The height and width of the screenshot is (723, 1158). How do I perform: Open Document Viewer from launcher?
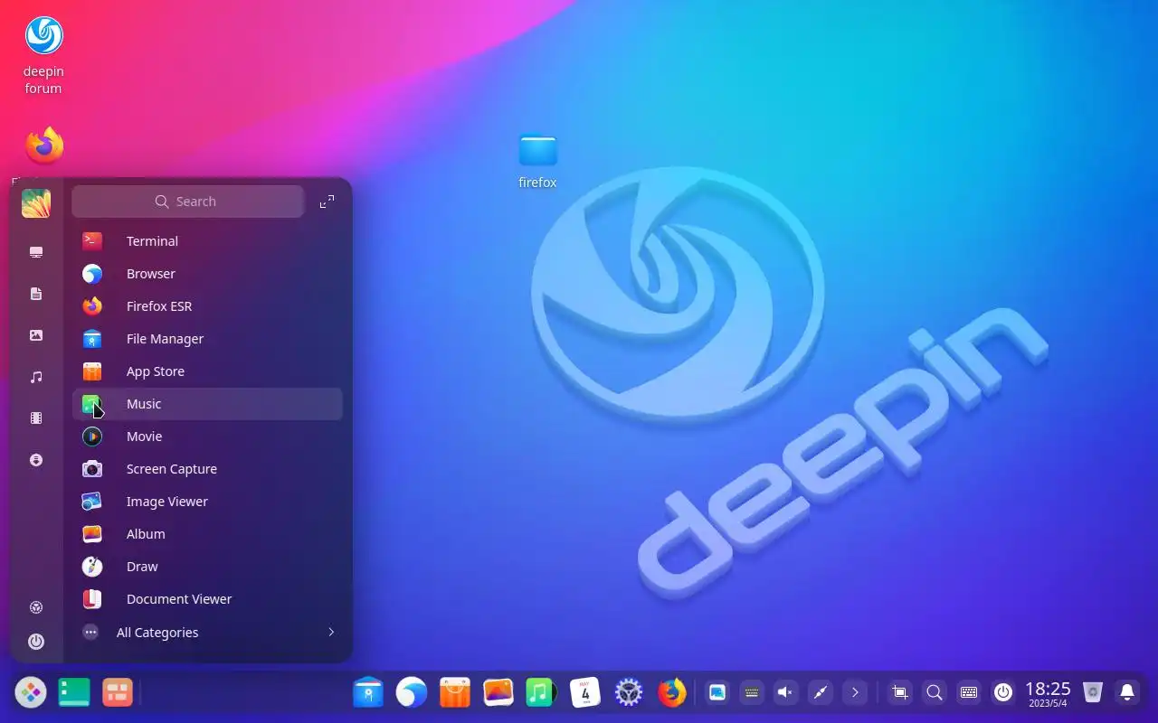[207, 599]
